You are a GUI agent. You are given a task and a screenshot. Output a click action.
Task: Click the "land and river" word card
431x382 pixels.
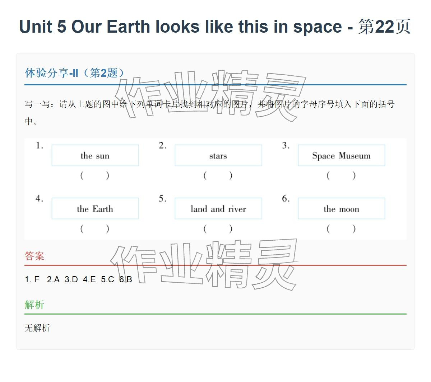218,208
